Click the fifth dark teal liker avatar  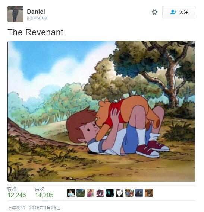tap(110, 193)
